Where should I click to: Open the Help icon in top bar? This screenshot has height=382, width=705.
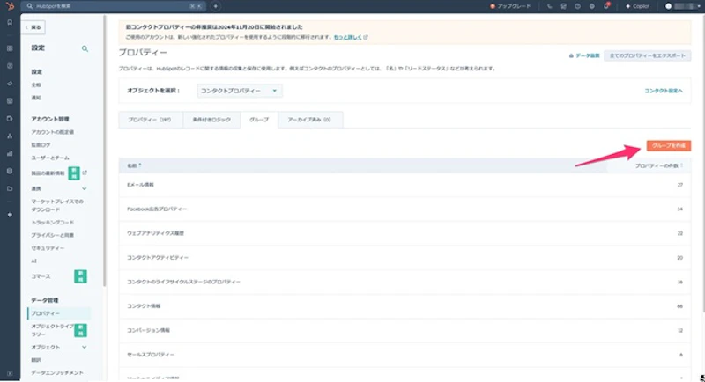pyautogui.click(x=578, y=6)
